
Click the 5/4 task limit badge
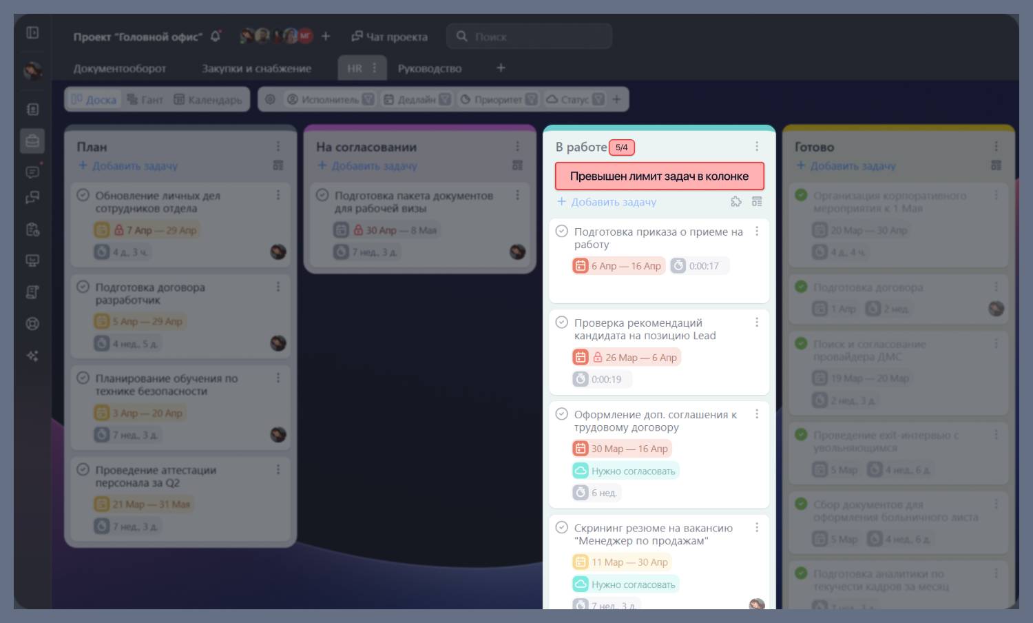point(621,147)
